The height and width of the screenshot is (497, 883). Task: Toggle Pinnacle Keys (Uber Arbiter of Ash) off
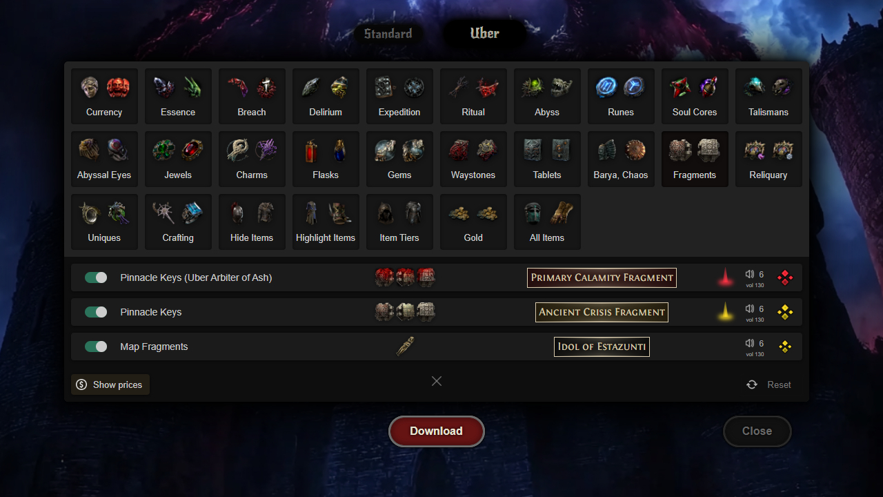96,277
